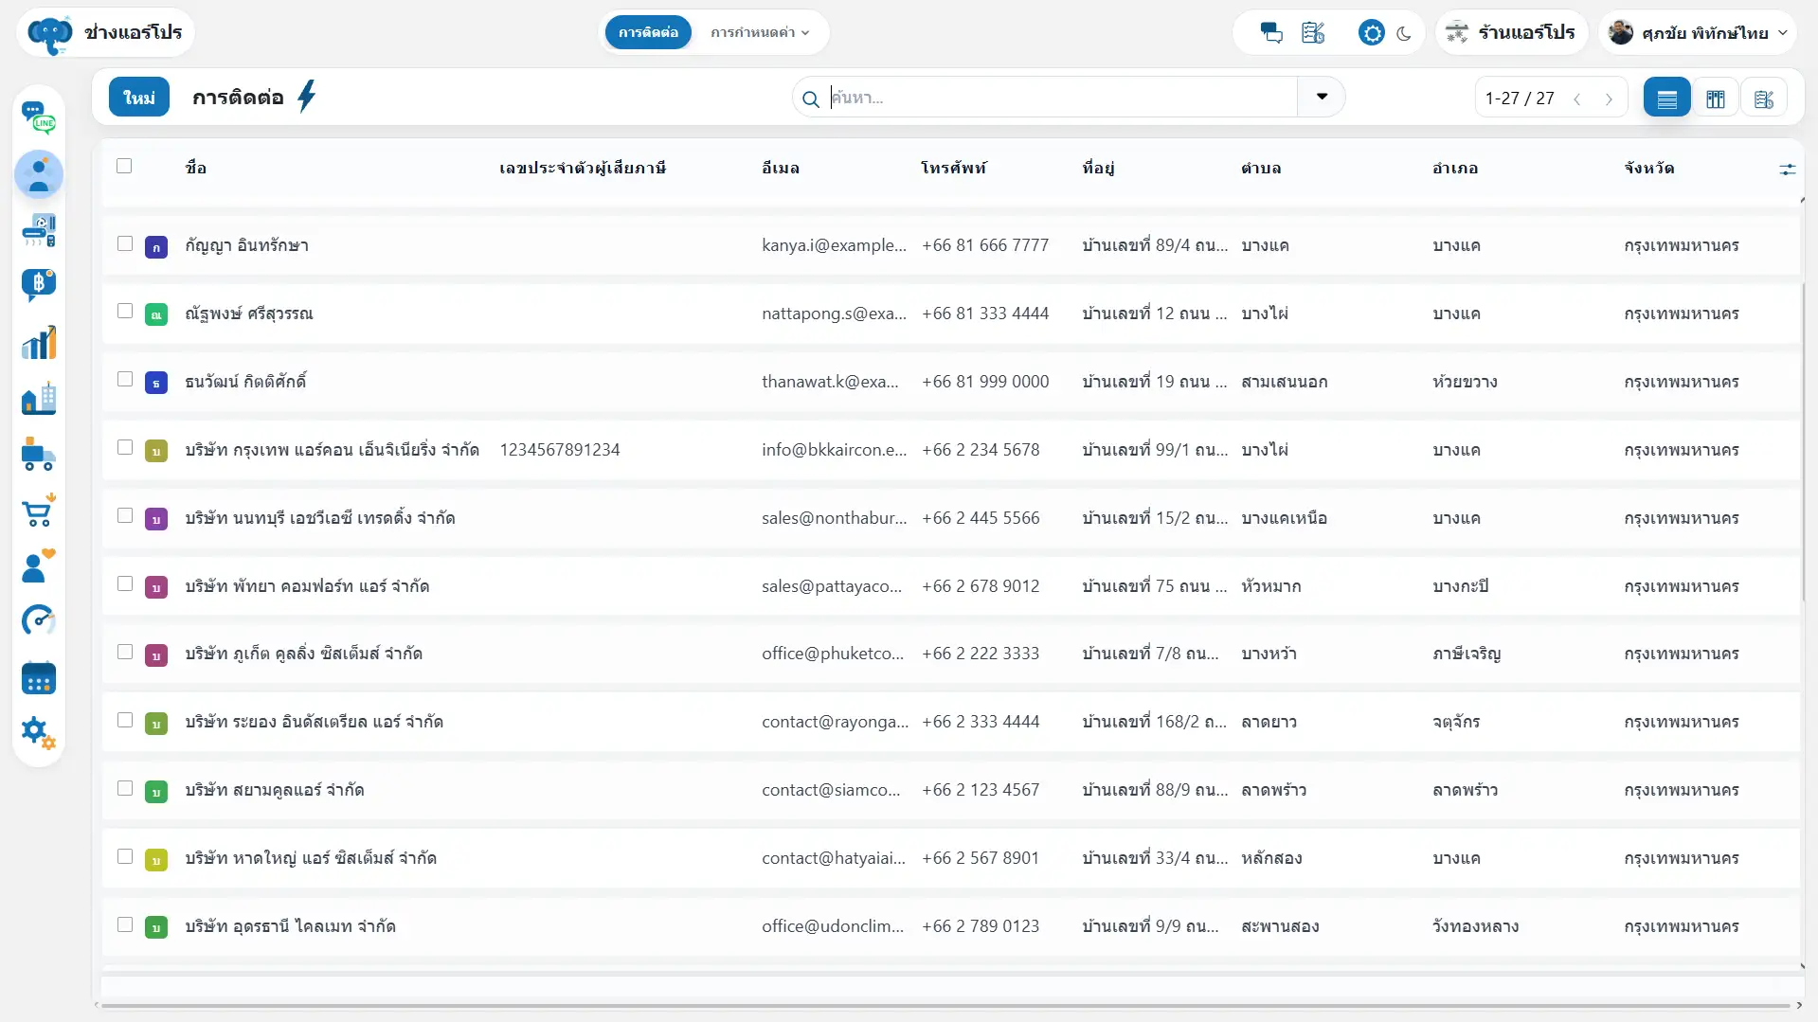Open the forklift delivery sidebar icon
The width and height of the screenshot is (1818, 1022).
point(39,455)
